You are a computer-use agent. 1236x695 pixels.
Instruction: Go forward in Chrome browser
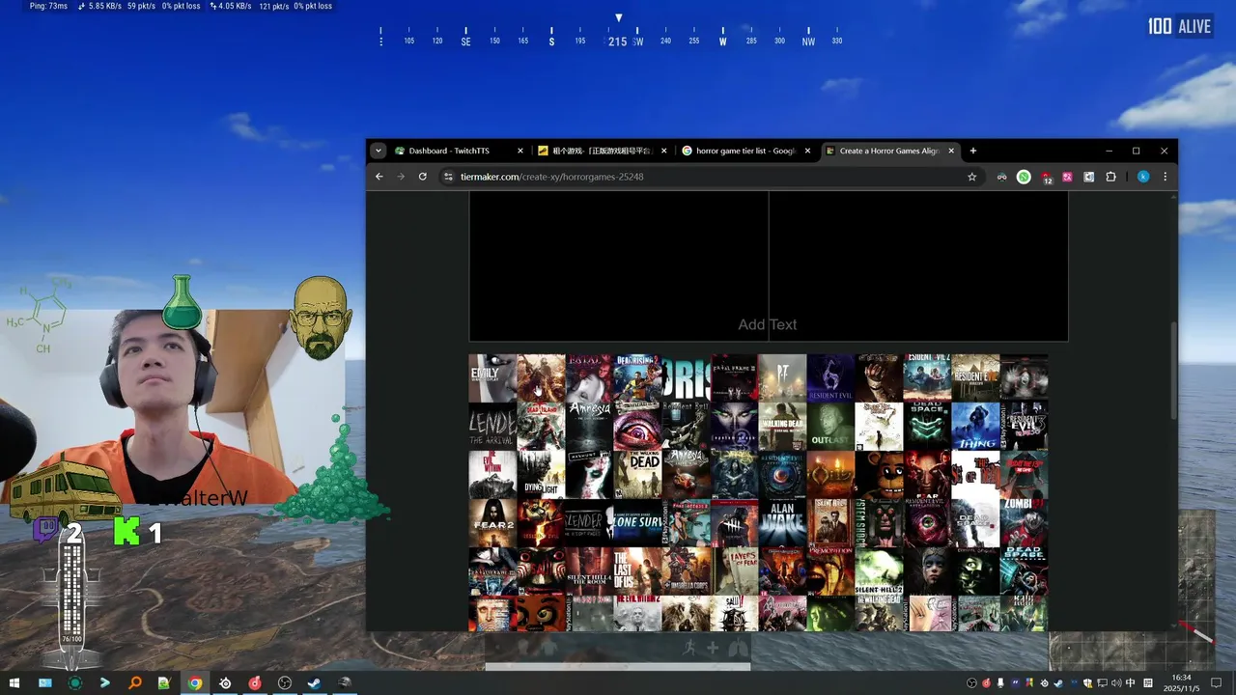tap(401, 177)
